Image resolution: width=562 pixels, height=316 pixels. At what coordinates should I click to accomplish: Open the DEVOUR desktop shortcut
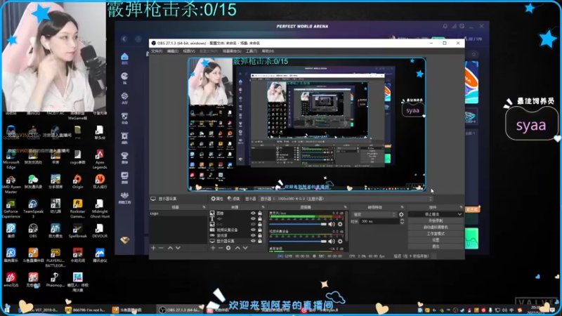(x=100, y=230)
